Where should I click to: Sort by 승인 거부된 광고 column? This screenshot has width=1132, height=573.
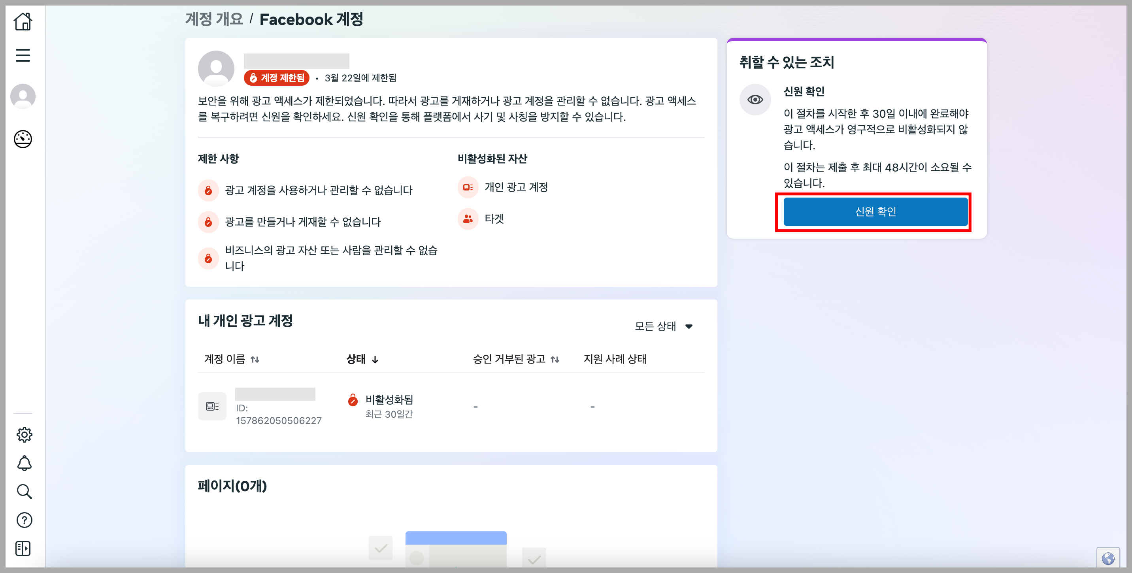pyautogui.click(x=555, y=360)
